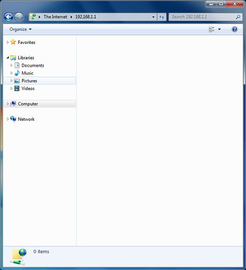
Task: Select the Music library note icon
Action: point(17,73)
